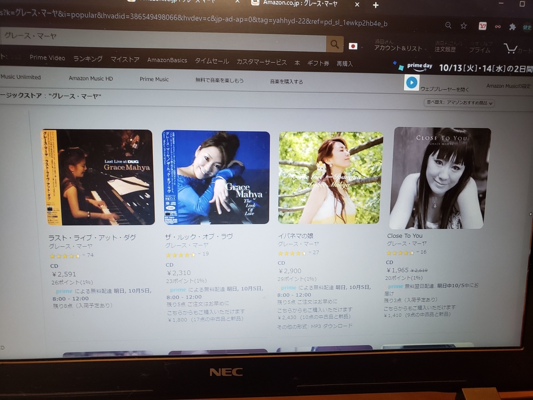This screenshot has height=400, width=533.
Task: Open the ラスト・ライブ・アット・ダグ title link
Action: 92,238
